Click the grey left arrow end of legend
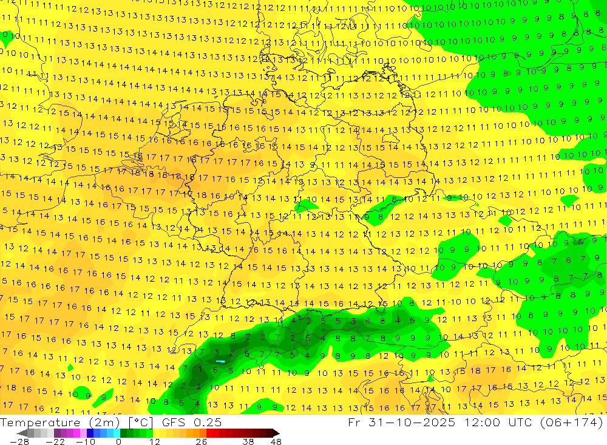The width and height of the screenshot is (607, 445). [x=22, y=433]
